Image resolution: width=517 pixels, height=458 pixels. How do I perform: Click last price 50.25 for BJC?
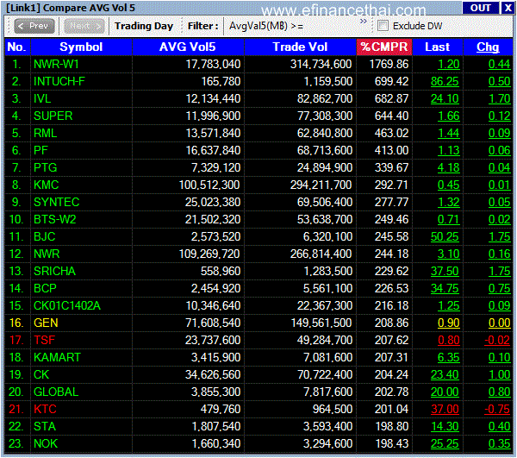(x=445, y=236)
